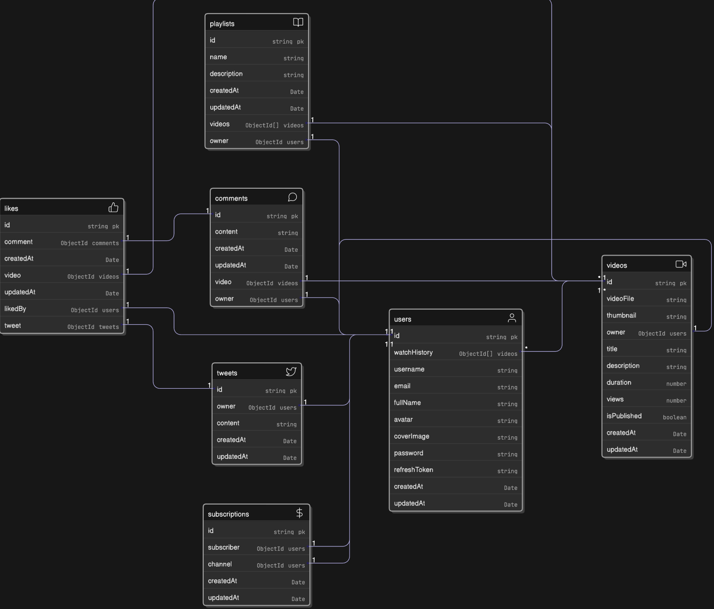Click the relationship line between subscriptions and users
Image resolution: width=714 pixels, height=609 pixels.
[349, 471]
